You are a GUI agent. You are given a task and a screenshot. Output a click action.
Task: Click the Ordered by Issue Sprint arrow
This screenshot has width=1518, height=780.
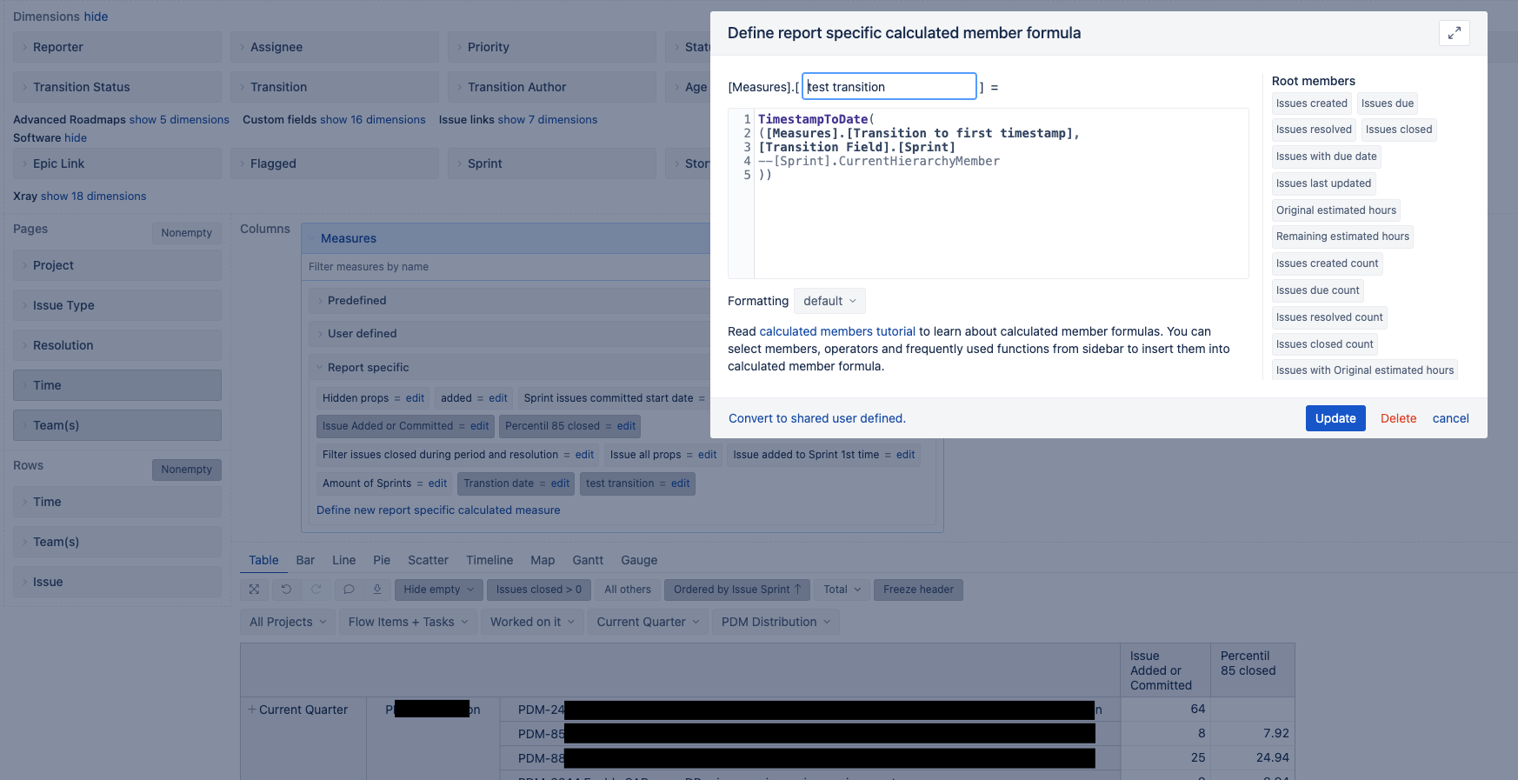tap(797, 590)
